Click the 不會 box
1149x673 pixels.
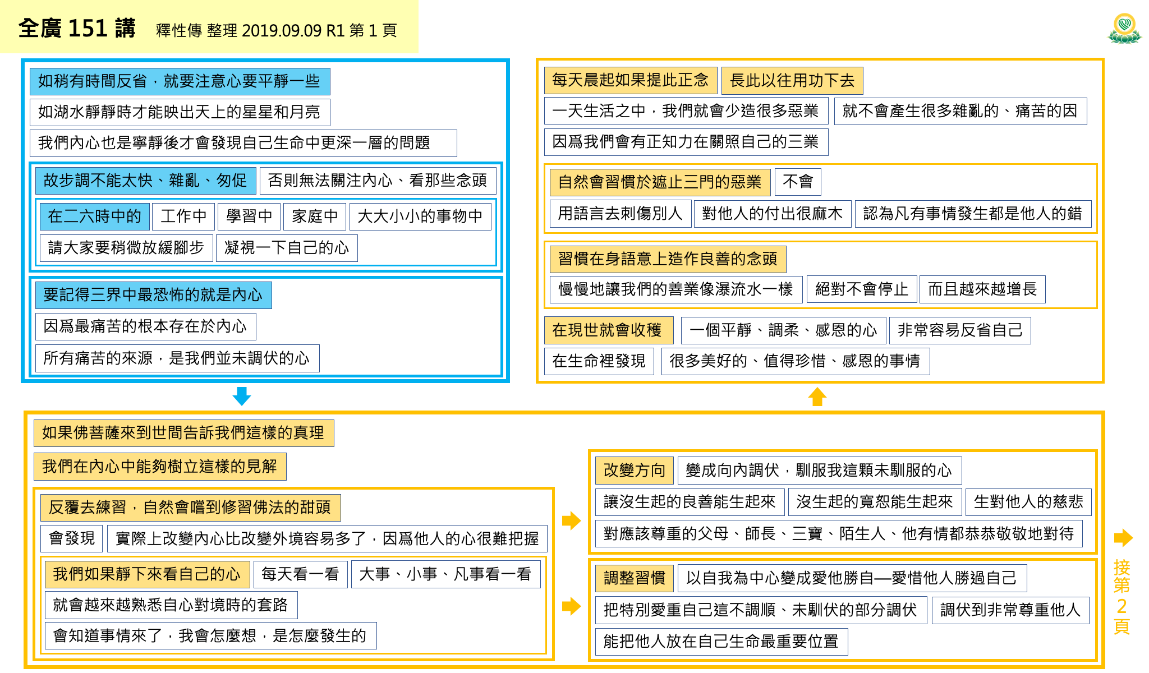point(797,181)
